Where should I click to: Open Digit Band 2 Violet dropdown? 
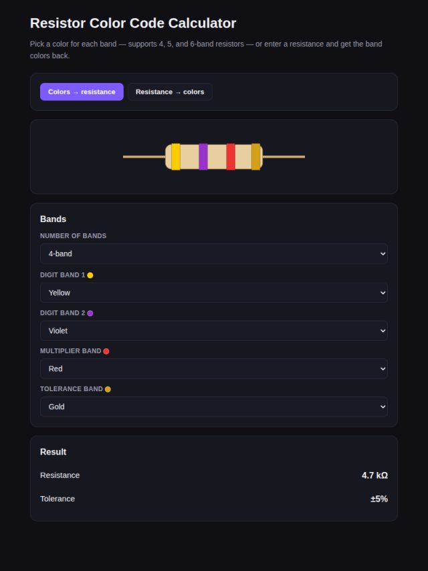[x=214, y=331]
